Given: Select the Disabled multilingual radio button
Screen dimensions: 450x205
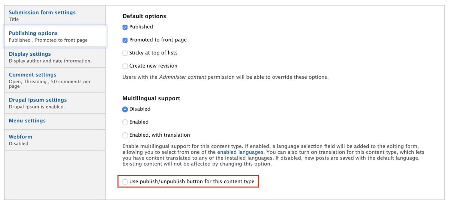Looking at the screenshot, I should 125,109.
